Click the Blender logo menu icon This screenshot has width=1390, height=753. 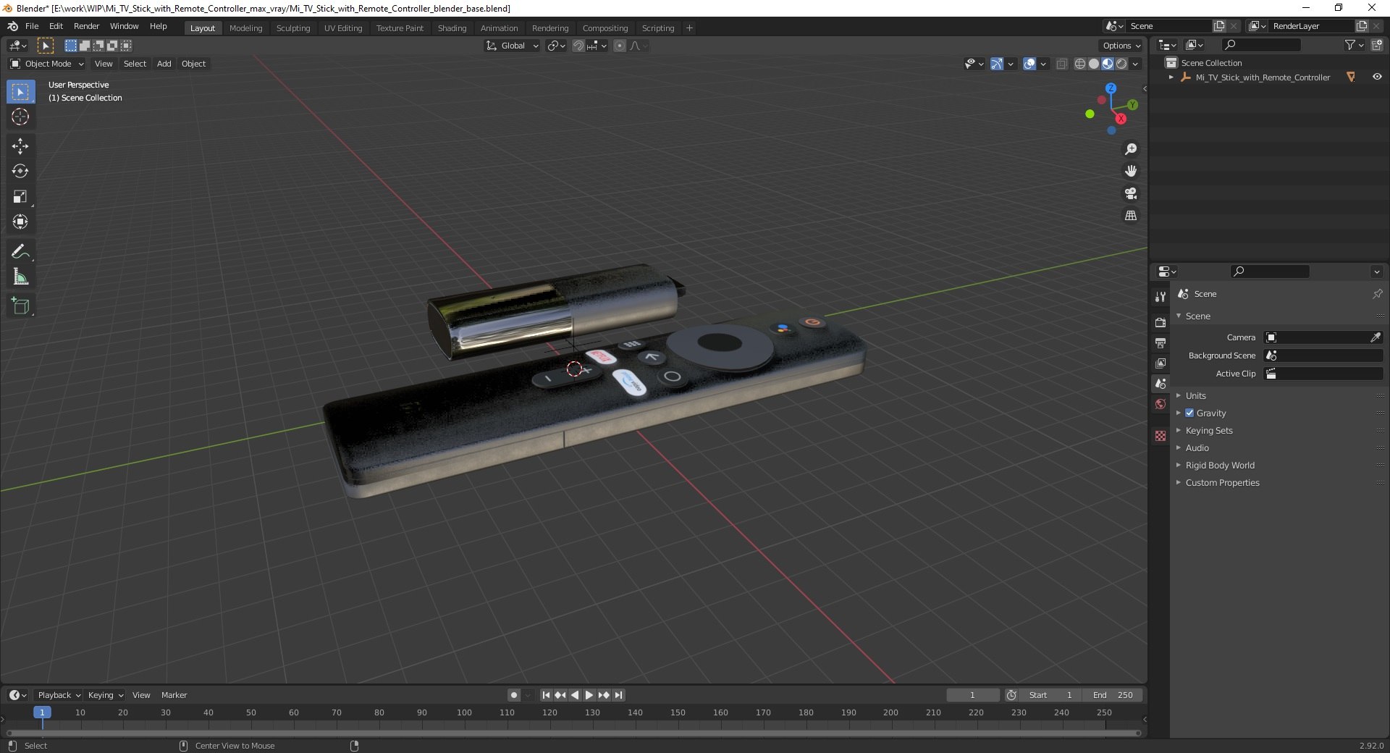12,26
